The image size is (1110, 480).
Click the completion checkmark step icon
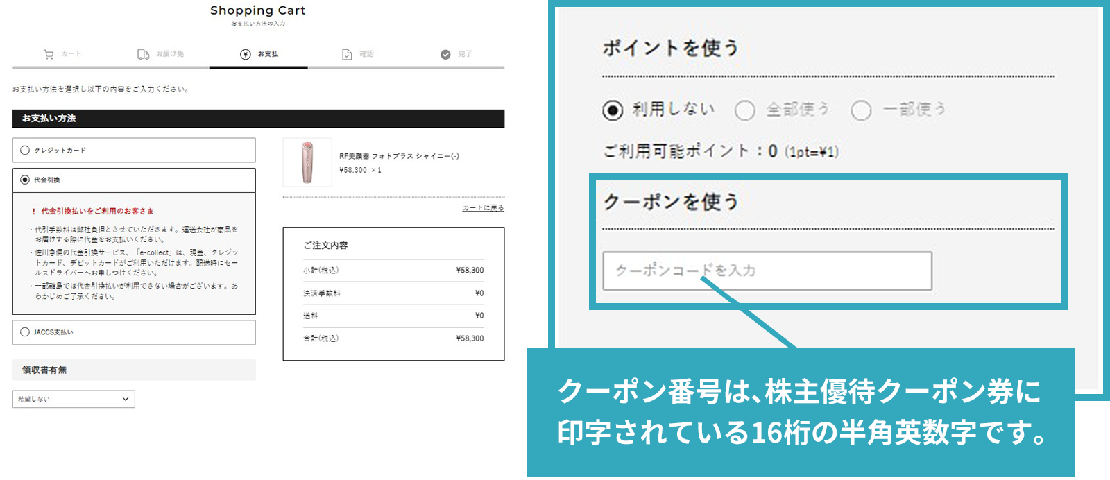(x=445, y=54)
